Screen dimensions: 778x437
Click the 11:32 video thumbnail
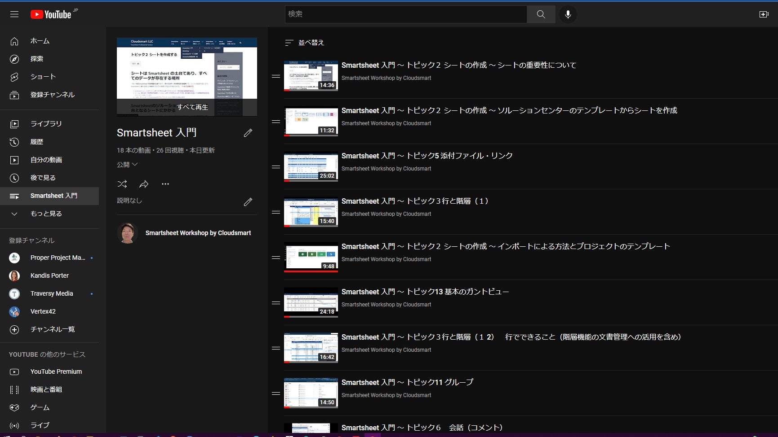pyautogui.click(x=311, y=121)
